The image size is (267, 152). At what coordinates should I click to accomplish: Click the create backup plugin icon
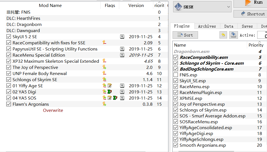[x=233, y=35]
